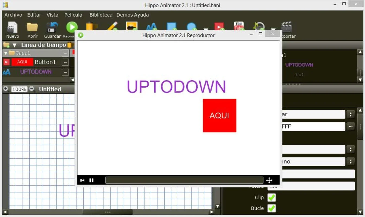
Task: Open dropdown arrow next to audio icon
Action: tap(273, 29)
